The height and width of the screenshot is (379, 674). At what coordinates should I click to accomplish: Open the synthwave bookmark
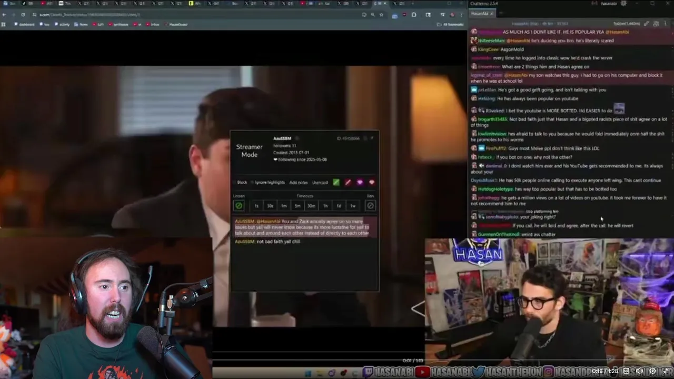118,24
